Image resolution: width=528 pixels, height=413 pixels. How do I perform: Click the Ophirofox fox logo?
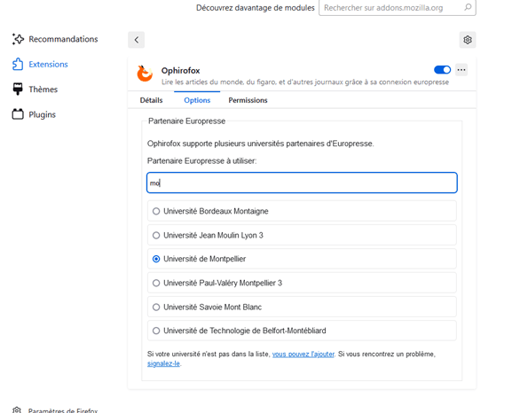[x=145, y=74]
